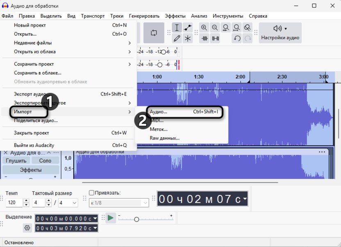
Task: Select the Envelope tool
Action: coord(188,28)
